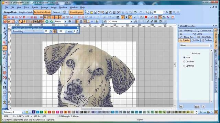The height and width of the screenshot is (123, 220).
Task: Open the File menu
Action: coord(6,7)
